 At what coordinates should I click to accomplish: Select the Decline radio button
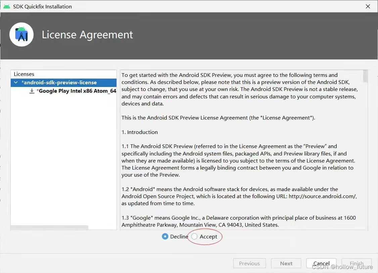pos(165,237)
